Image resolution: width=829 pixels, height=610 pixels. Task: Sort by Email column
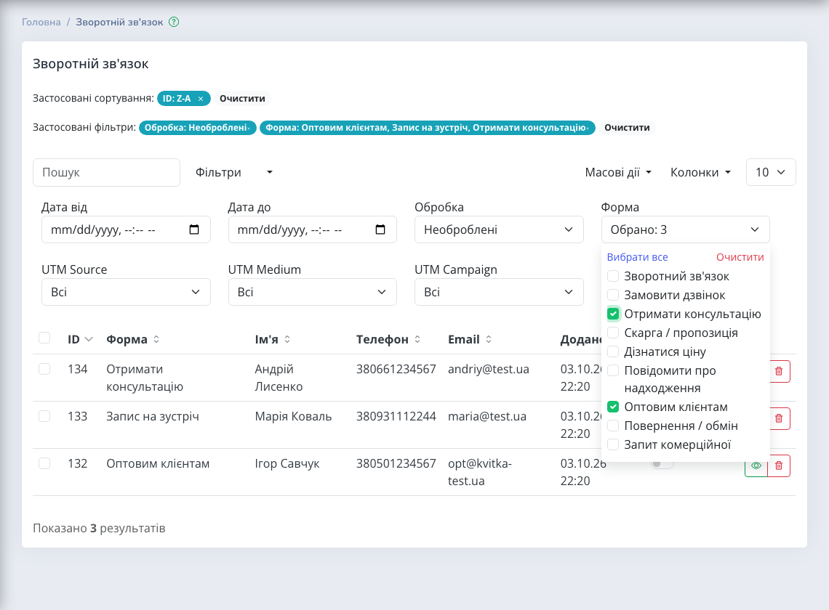coord(489,340)
